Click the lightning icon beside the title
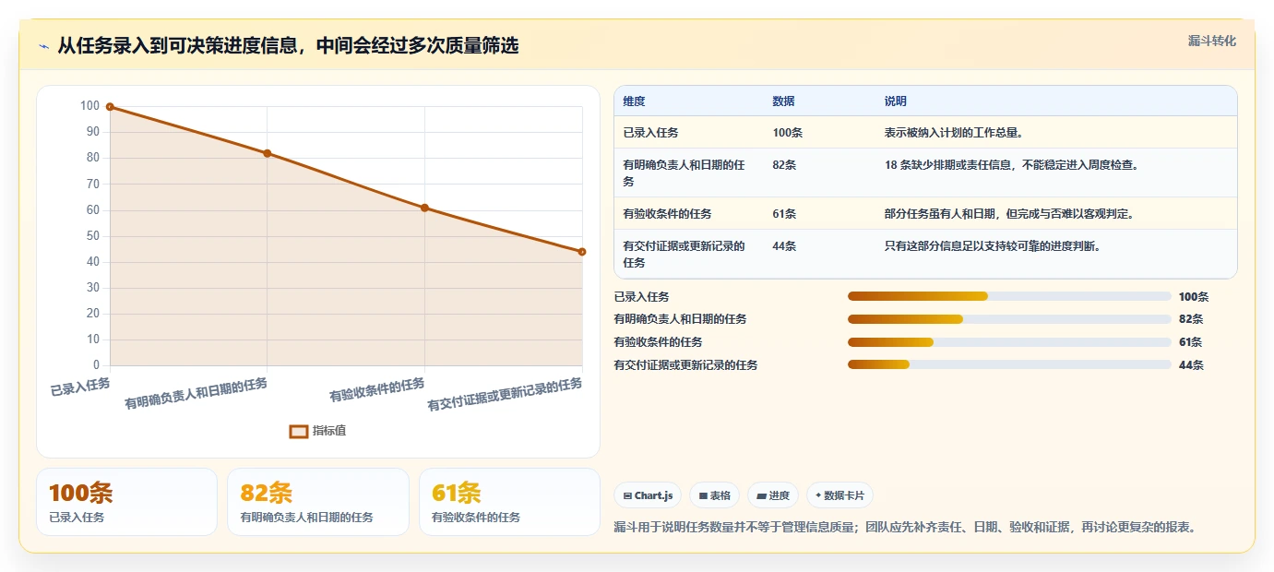The height and width of the screenshot is (572, 1274). coord(43,46)
